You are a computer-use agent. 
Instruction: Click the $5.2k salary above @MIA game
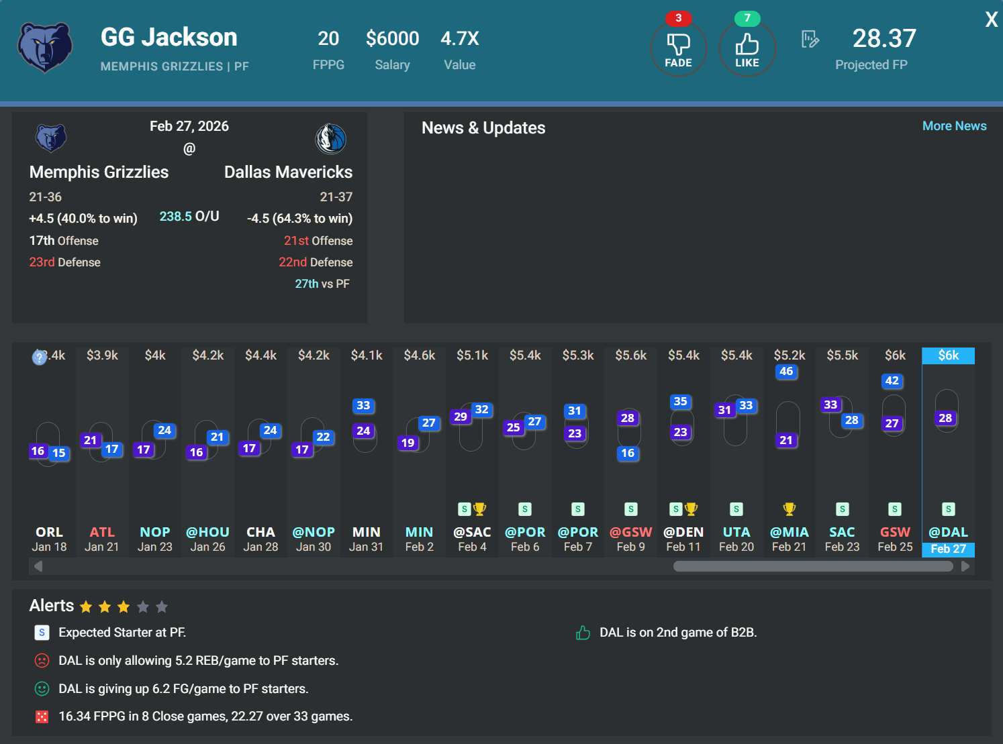[x=790, y=355]
